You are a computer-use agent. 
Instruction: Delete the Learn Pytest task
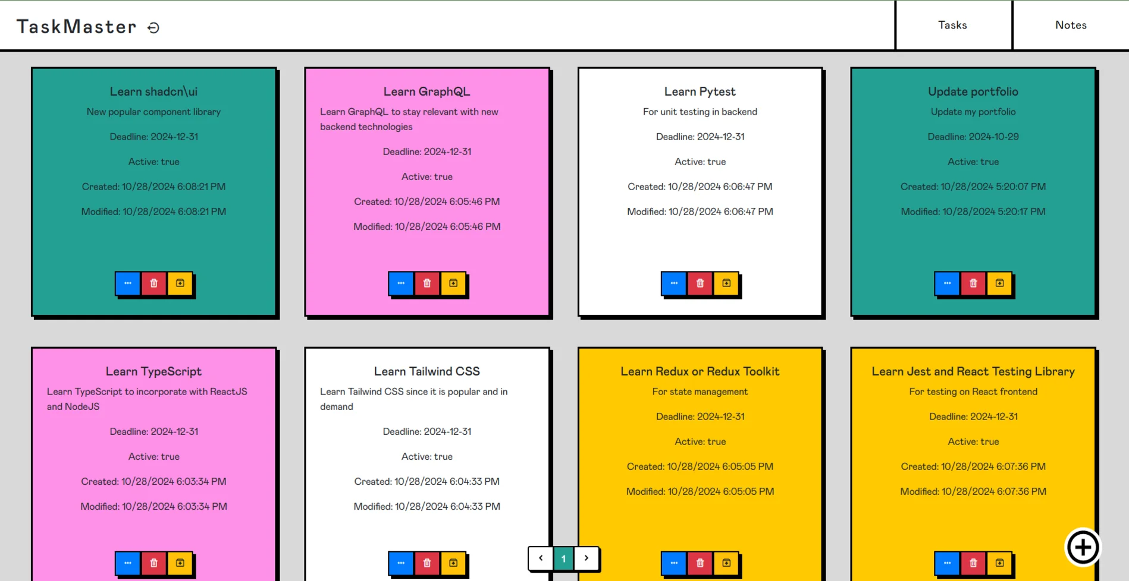point(700,283)
